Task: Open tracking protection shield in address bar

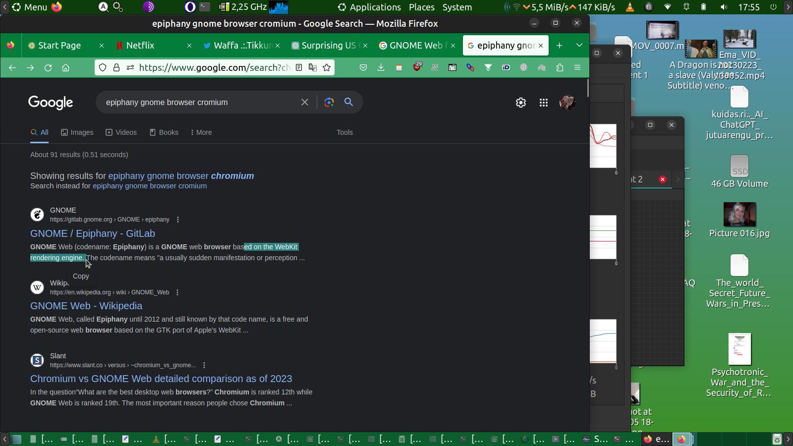Action: [103, 67]
